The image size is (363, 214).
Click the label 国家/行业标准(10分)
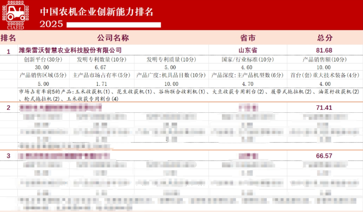point(248,59)
